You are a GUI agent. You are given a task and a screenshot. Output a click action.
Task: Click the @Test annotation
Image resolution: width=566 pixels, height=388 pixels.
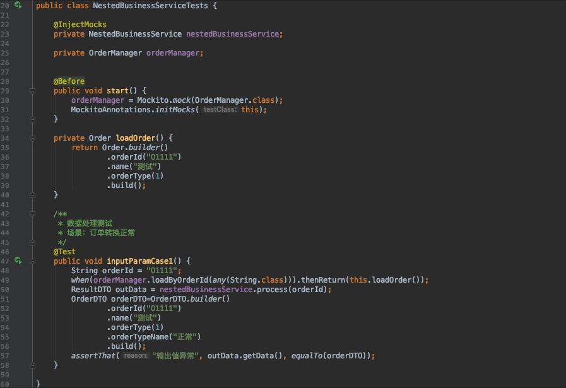click(x=64, y=252)
